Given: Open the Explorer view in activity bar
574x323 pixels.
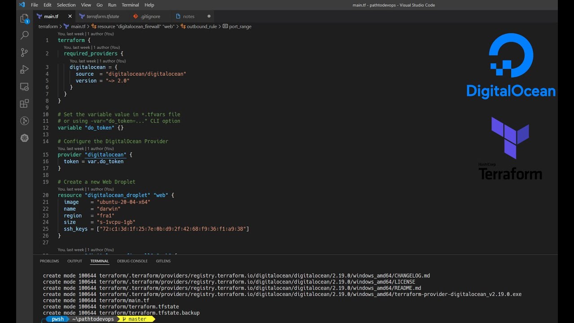Looking at the screenshot, I should (x=25, y=19).
